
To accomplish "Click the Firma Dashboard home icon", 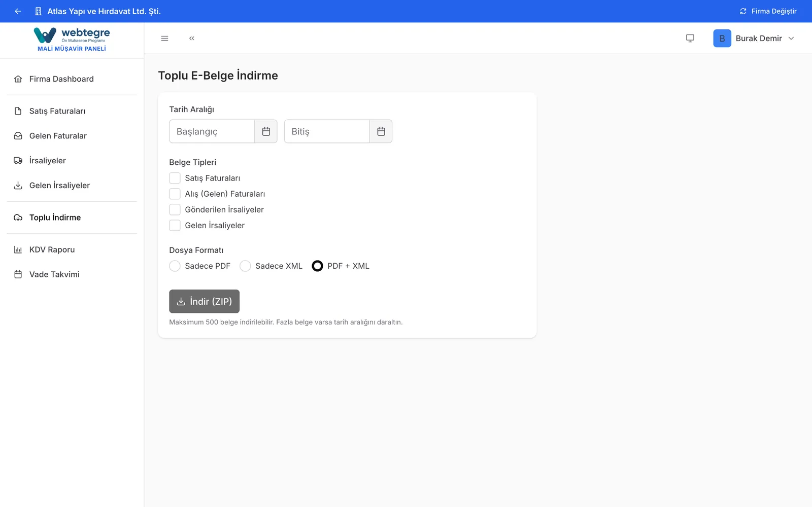I will [18, 79].
